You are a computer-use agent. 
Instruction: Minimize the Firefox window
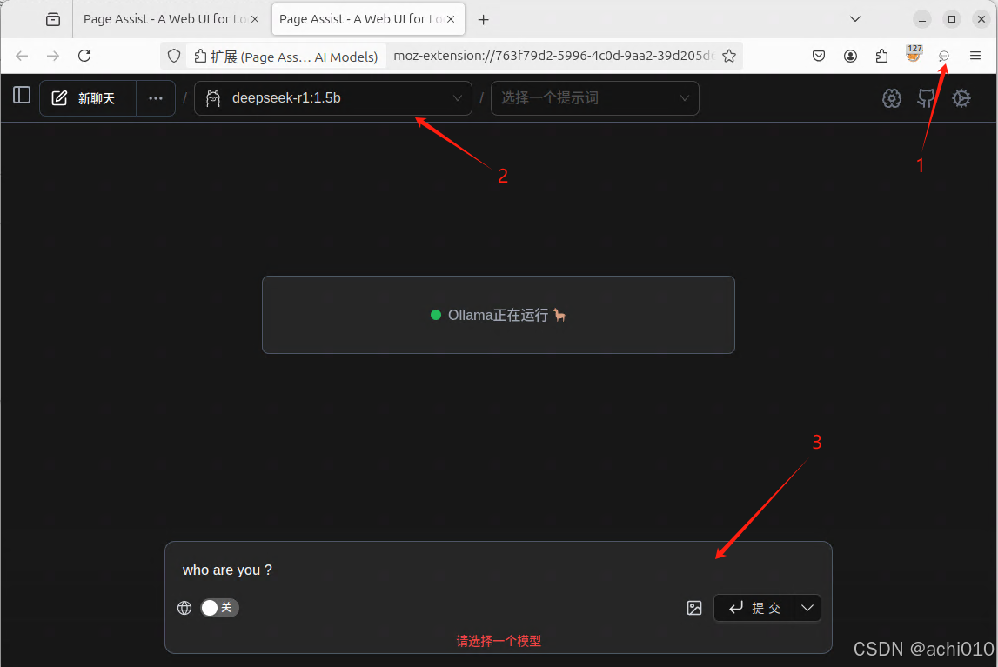pyautogui.click(x=922, y=20)
